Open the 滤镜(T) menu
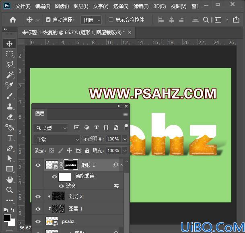 click(x=141, y=6)
